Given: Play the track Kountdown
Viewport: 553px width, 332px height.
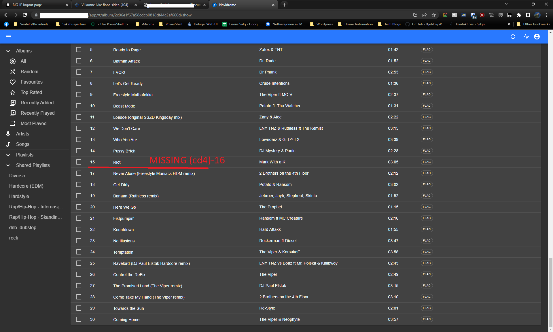Looking at the screenshot, I should click(x=123, y=230).
